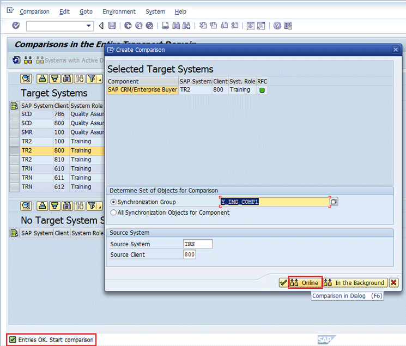The height and width of the screenshot is (346, 406).
Task: Open the command field dropdown arrow
Action: (x=89, y=26)
